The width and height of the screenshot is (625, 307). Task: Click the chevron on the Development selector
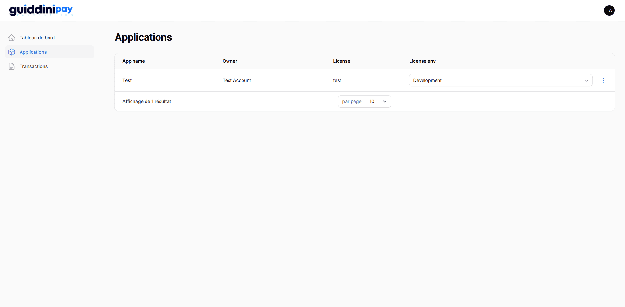[x=586, y=80]
